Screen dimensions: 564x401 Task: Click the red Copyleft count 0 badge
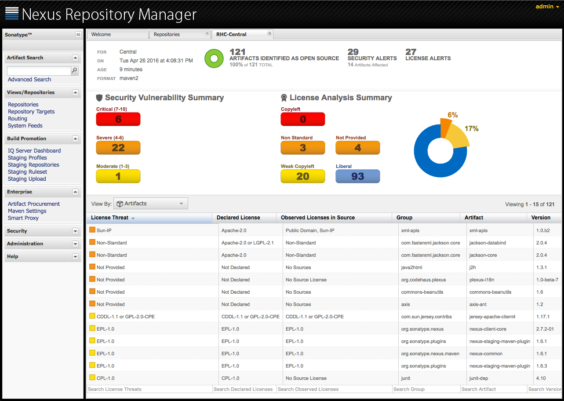coord(303,119)
